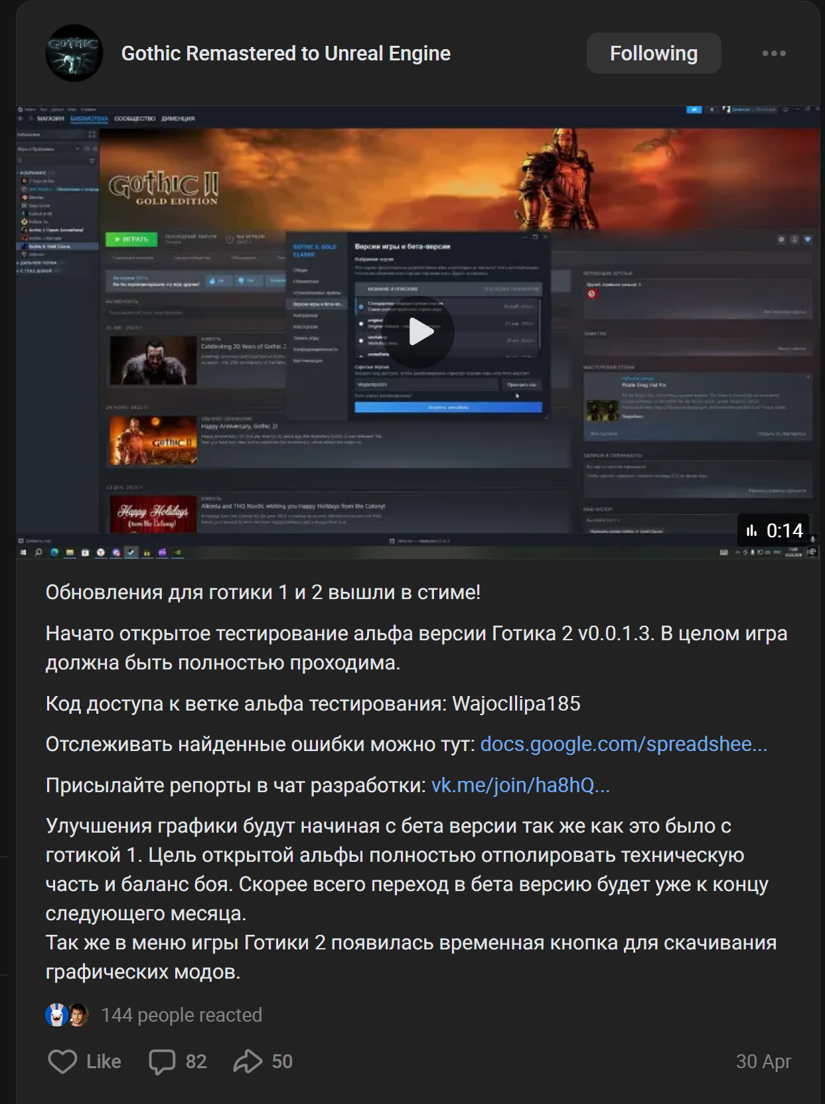825x1104 pixels.
Task: Open the post's three-dot options menu
Action: [x=774, y=53]
